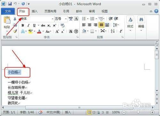Click 页面: 1/1 status indicator
This screenshot has height=116, width=160.
[9, 112]
